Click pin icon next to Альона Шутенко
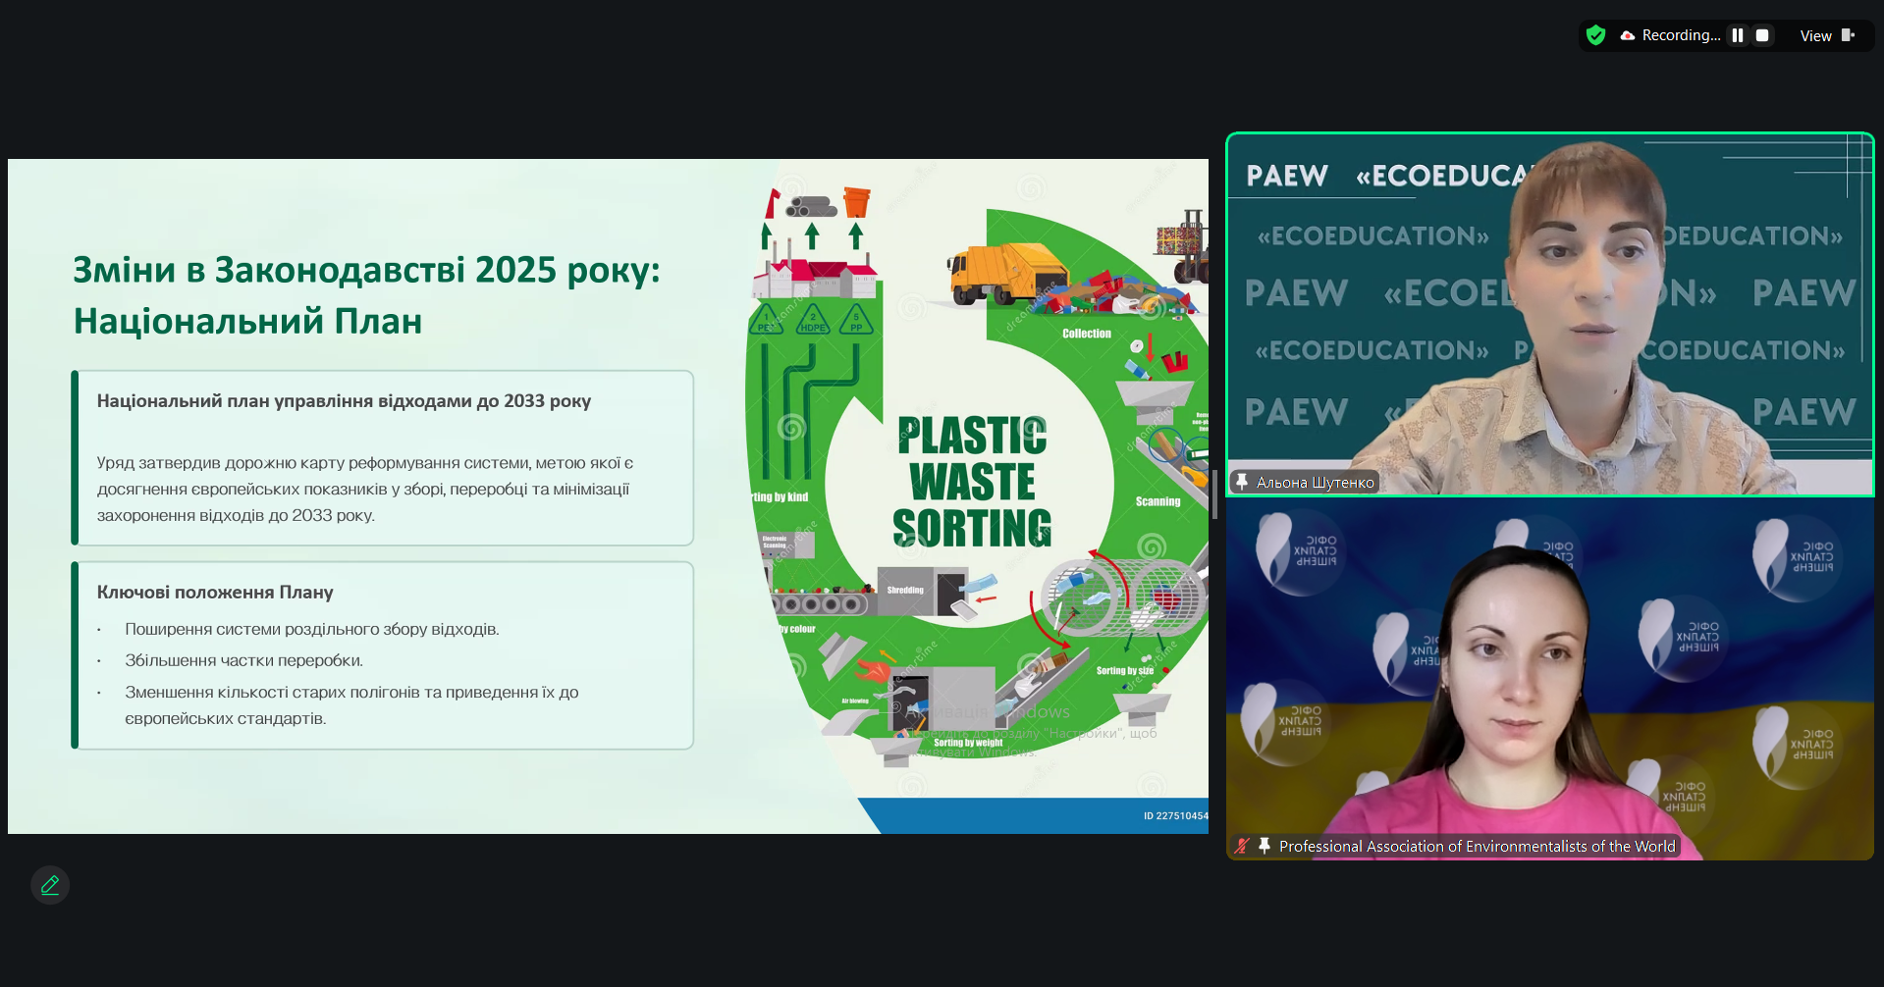The image size is (1884, 987). tap(1242, 482)
